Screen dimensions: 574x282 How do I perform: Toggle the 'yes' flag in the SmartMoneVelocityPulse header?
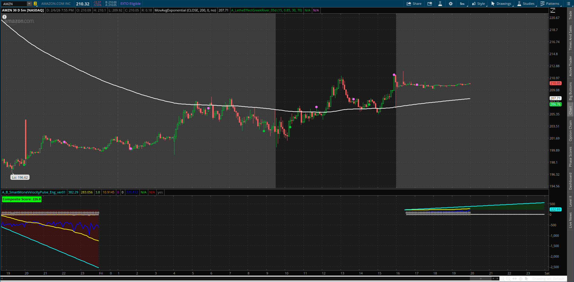click(160, 192)
